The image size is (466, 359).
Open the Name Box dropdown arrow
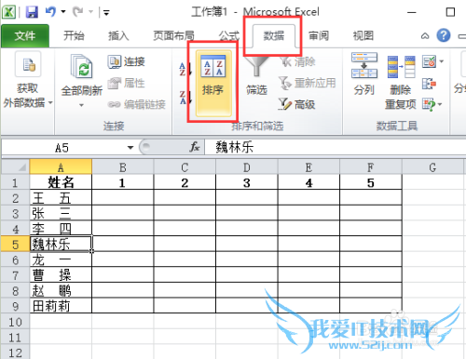pos(130,148)
